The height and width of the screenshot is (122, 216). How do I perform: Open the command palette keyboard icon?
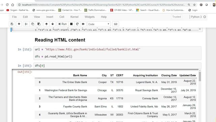(115, 24)
